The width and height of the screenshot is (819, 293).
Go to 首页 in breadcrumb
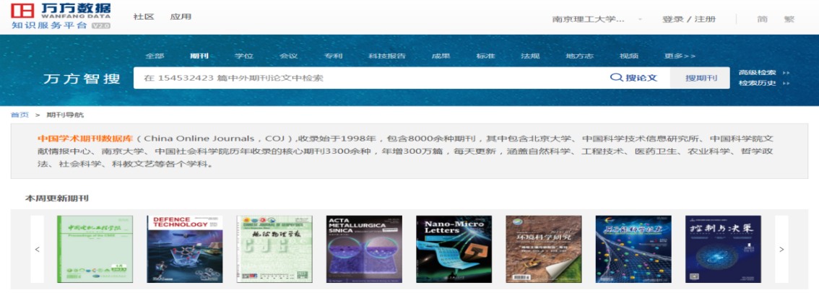click(19, 115)
